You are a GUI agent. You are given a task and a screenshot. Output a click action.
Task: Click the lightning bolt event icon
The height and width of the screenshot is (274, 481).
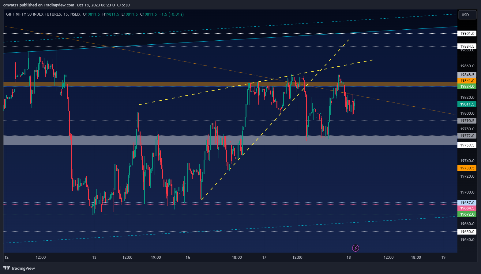click(x=355, y=248)
